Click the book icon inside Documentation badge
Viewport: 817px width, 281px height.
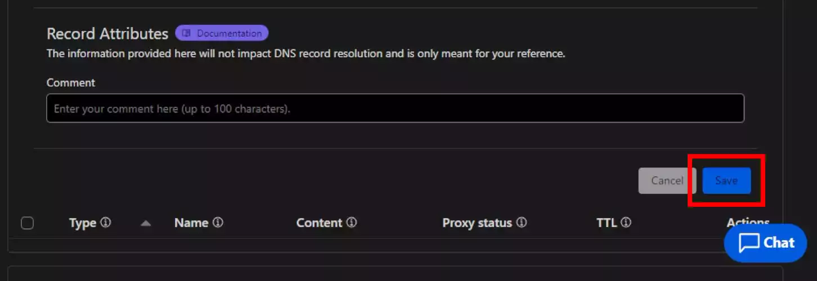[187, 33]
